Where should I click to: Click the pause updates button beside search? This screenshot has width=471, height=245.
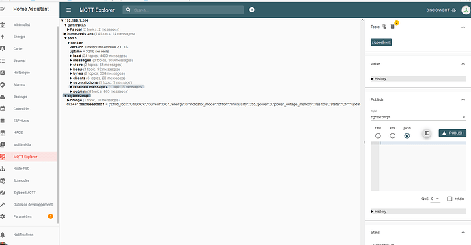point(252,10)
